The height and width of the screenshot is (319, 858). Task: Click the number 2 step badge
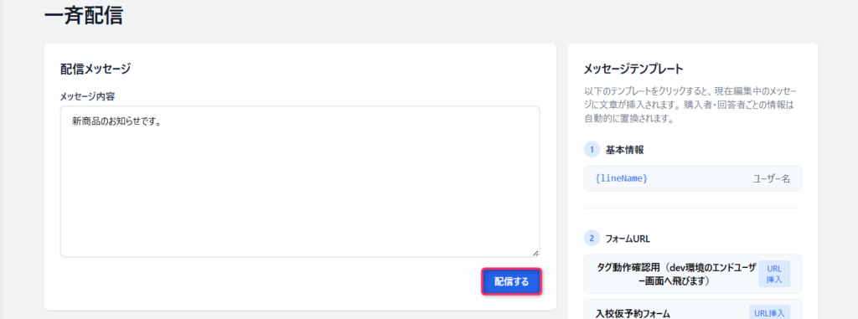(592, 239)
